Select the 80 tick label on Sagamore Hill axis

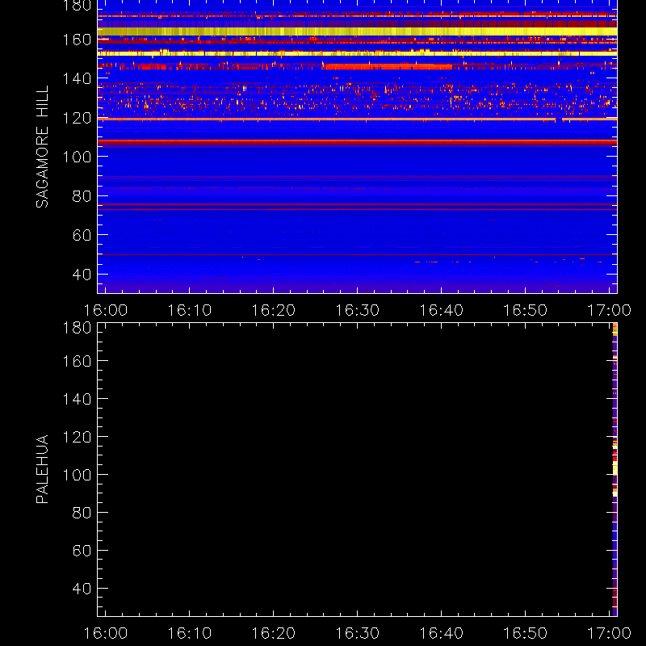(82, 195)
